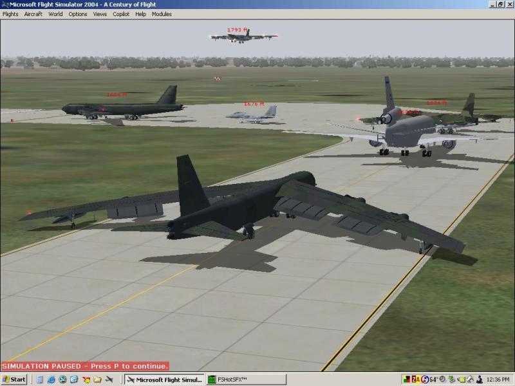Click the white plug-shaped tray icon
Viewport: 515px width, 386px height.
tap(470, 380)
